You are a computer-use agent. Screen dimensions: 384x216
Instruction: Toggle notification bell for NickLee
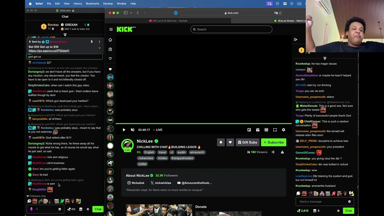[x=221, y=142]
